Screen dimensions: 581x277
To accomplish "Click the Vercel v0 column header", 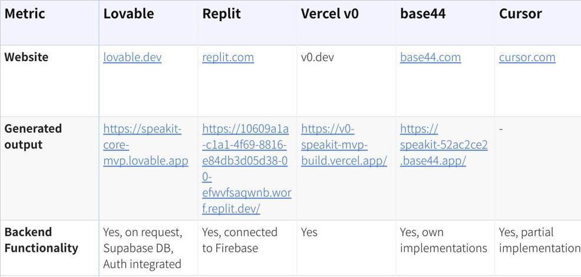I will click(x=329, y=14).
